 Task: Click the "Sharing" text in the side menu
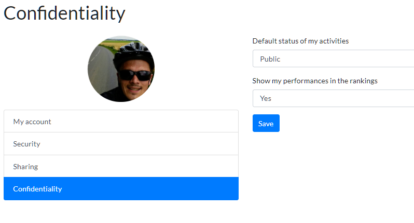pyautogui.click(x=25, y=167)
